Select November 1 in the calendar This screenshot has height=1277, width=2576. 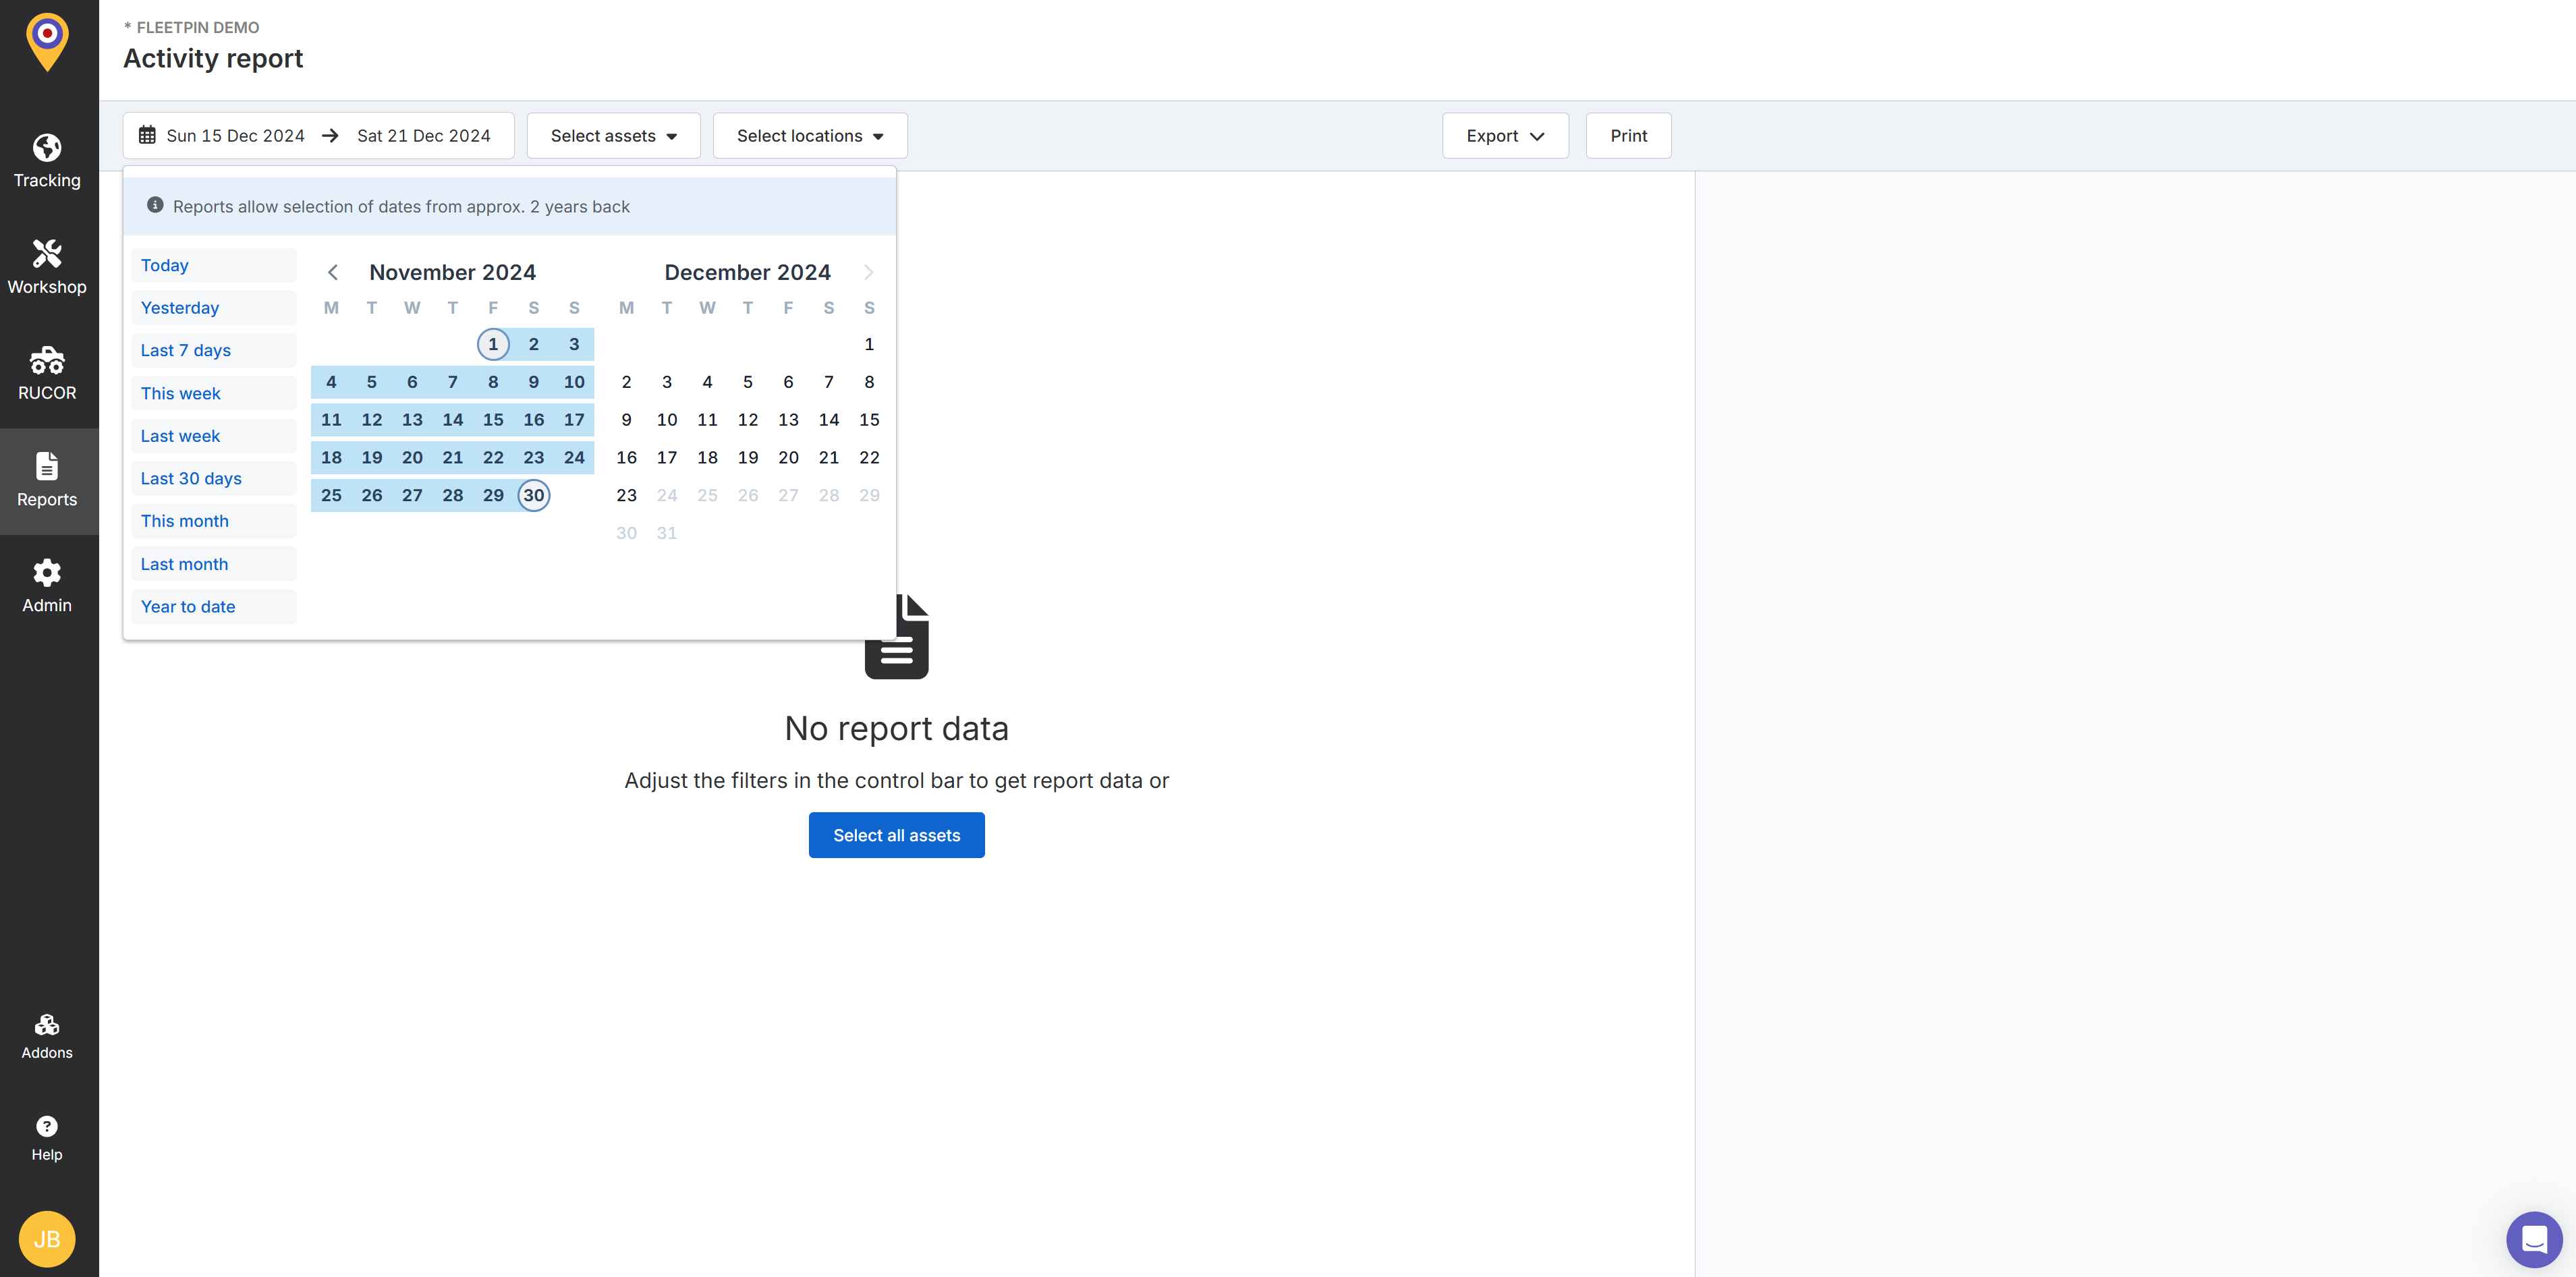coord(493,344)
